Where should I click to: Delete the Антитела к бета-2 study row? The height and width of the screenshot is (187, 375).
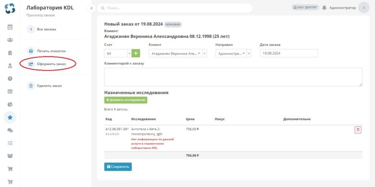pyautogui.click(x=358, y=130)
